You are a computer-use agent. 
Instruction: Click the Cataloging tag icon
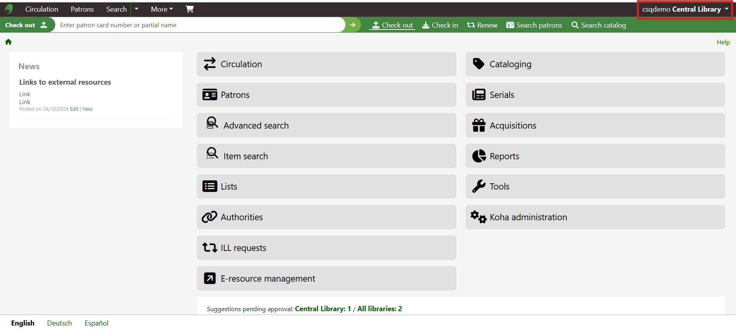[x=478, y=64]
